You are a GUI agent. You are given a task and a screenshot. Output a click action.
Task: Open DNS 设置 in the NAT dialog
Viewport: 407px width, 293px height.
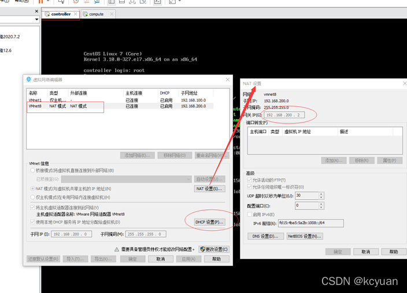pos(265,236)
